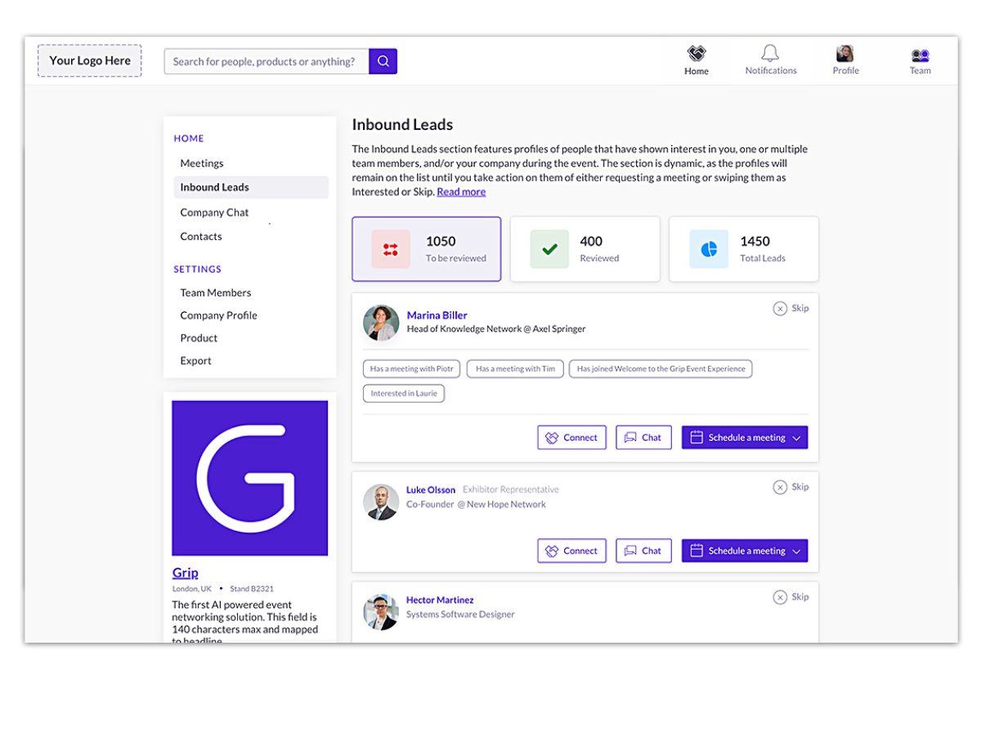
Task: Open Meetings in the sidebar
Action: pos(202,163)
